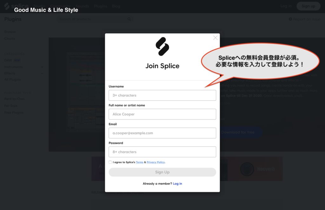
Task: Expand the Instruments chevron
Action: tap(42, 67)
